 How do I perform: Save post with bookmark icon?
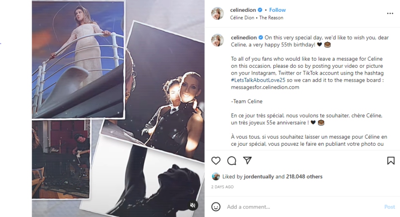click(391, 161)
